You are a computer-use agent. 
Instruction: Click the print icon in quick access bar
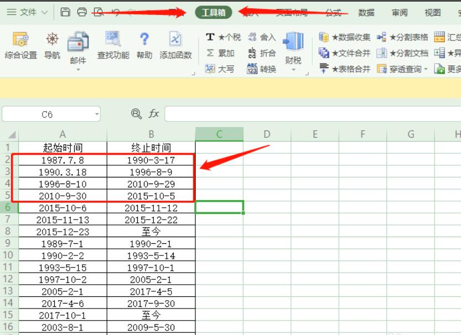point(81,12)
